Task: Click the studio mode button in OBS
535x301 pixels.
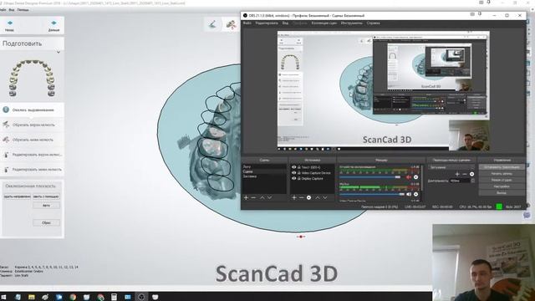Action: click(502, 181)
